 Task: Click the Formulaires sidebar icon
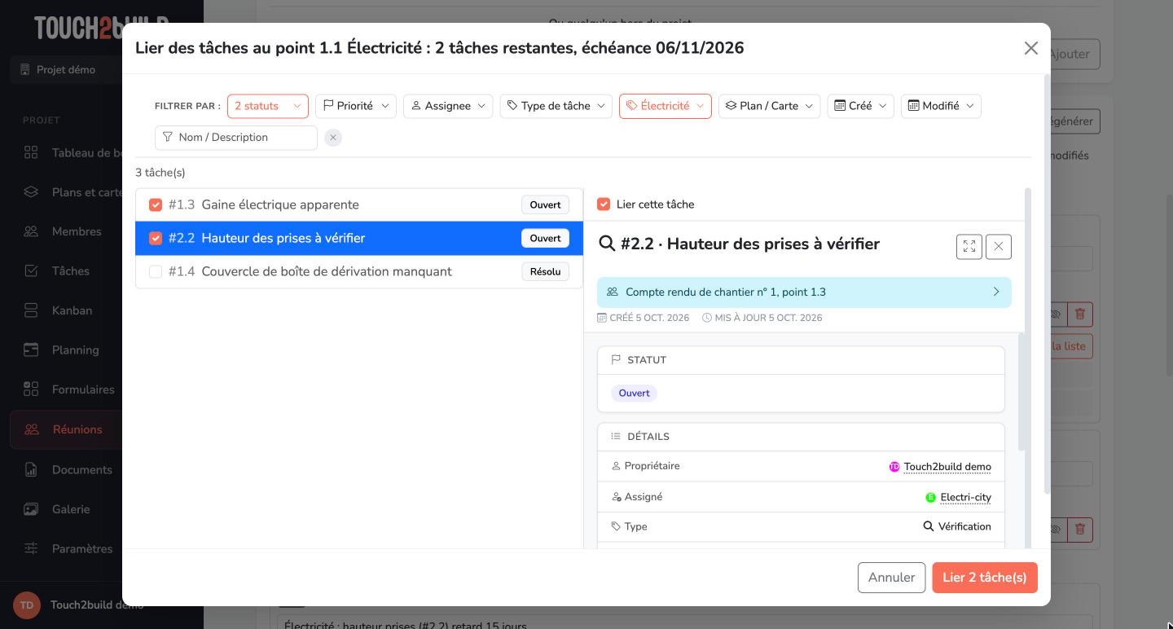(x=31, y=389)
